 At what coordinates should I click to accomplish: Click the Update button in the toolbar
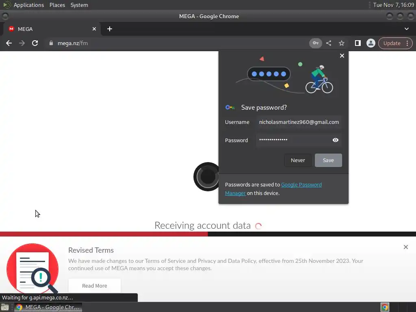[x=392, y=43]
